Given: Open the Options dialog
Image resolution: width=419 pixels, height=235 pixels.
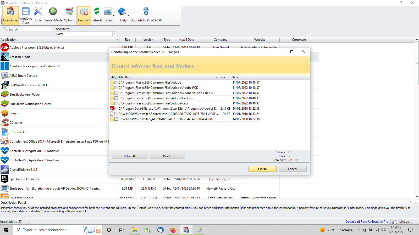Looking at the screenshot, I should click(x=69, y=15).
